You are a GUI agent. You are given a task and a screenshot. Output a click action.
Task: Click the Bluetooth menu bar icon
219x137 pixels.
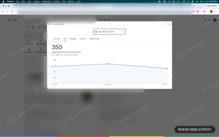(x=169, y=2)
